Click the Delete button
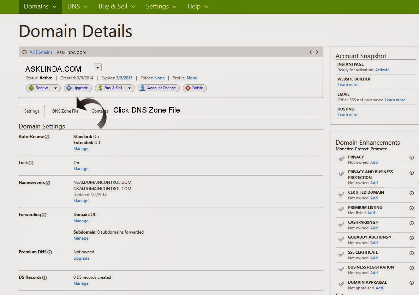This screenshot has height=295, width=419. 194,88
